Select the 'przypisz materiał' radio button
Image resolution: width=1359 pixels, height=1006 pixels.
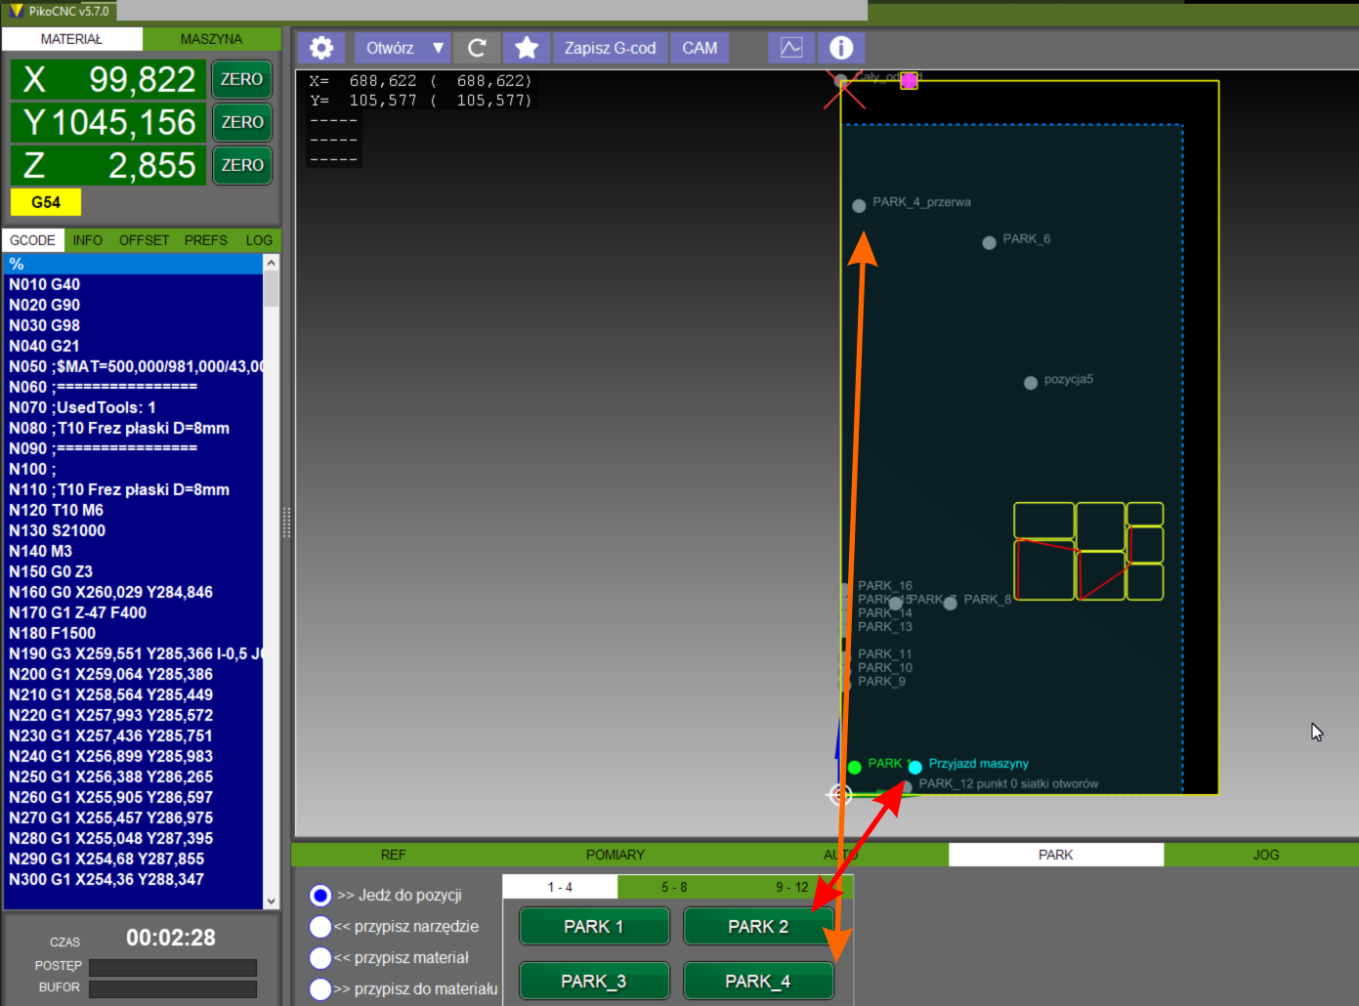pyautogui.click(x=319, y=957)
